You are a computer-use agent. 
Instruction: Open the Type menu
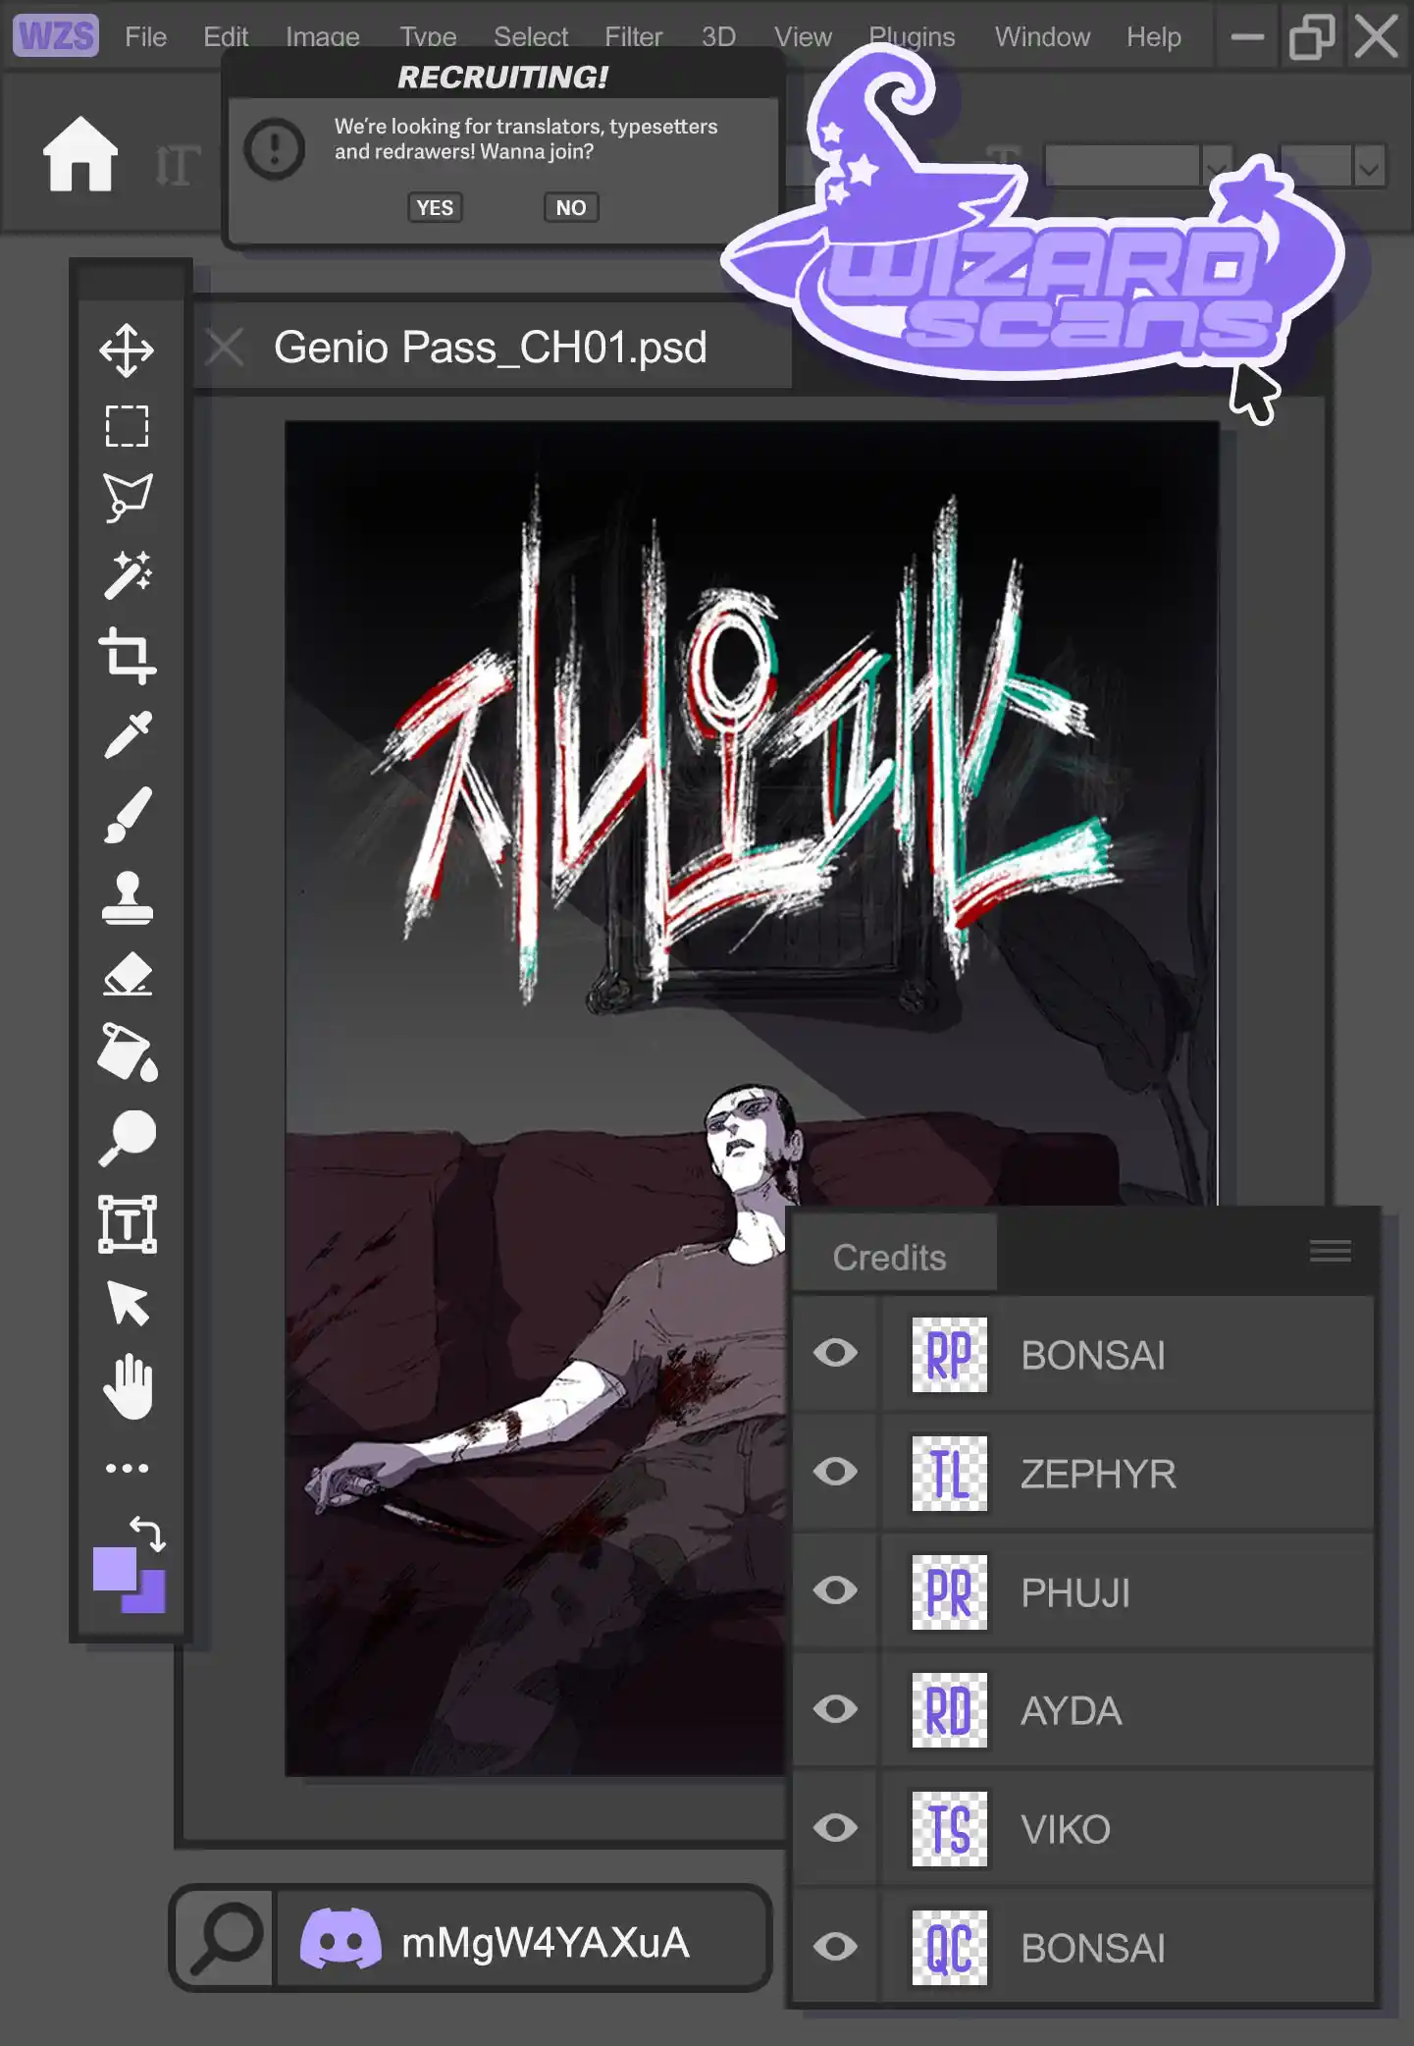(x=428, y=37)
